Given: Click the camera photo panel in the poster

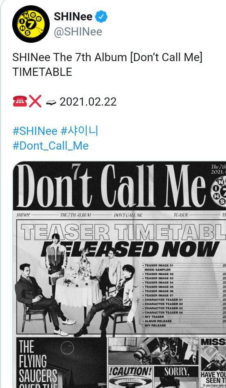Looking at the screenshot, I should (153, 351).
